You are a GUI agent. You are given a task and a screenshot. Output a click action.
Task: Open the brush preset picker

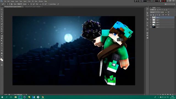(x=7, y=4)
